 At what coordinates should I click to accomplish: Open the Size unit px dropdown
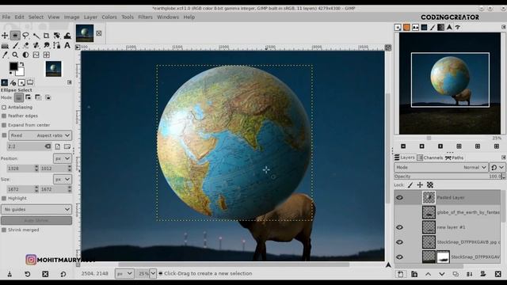point(63,179)
